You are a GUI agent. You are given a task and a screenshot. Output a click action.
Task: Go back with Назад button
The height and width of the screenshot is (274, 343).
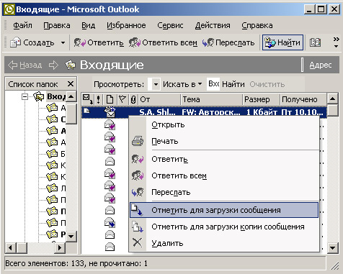click(x=24, y=65)
